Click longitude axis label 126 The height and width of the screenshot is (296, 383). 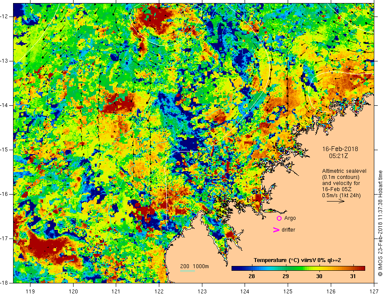(x=331, y=291)
